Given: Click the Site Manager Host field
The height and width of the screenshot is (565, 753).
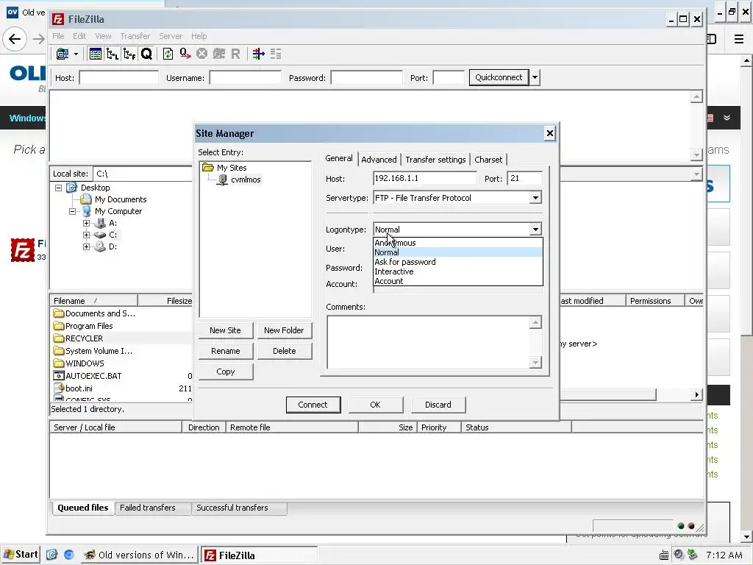Looking at the screenshot, I should click(x=425, y=178).
